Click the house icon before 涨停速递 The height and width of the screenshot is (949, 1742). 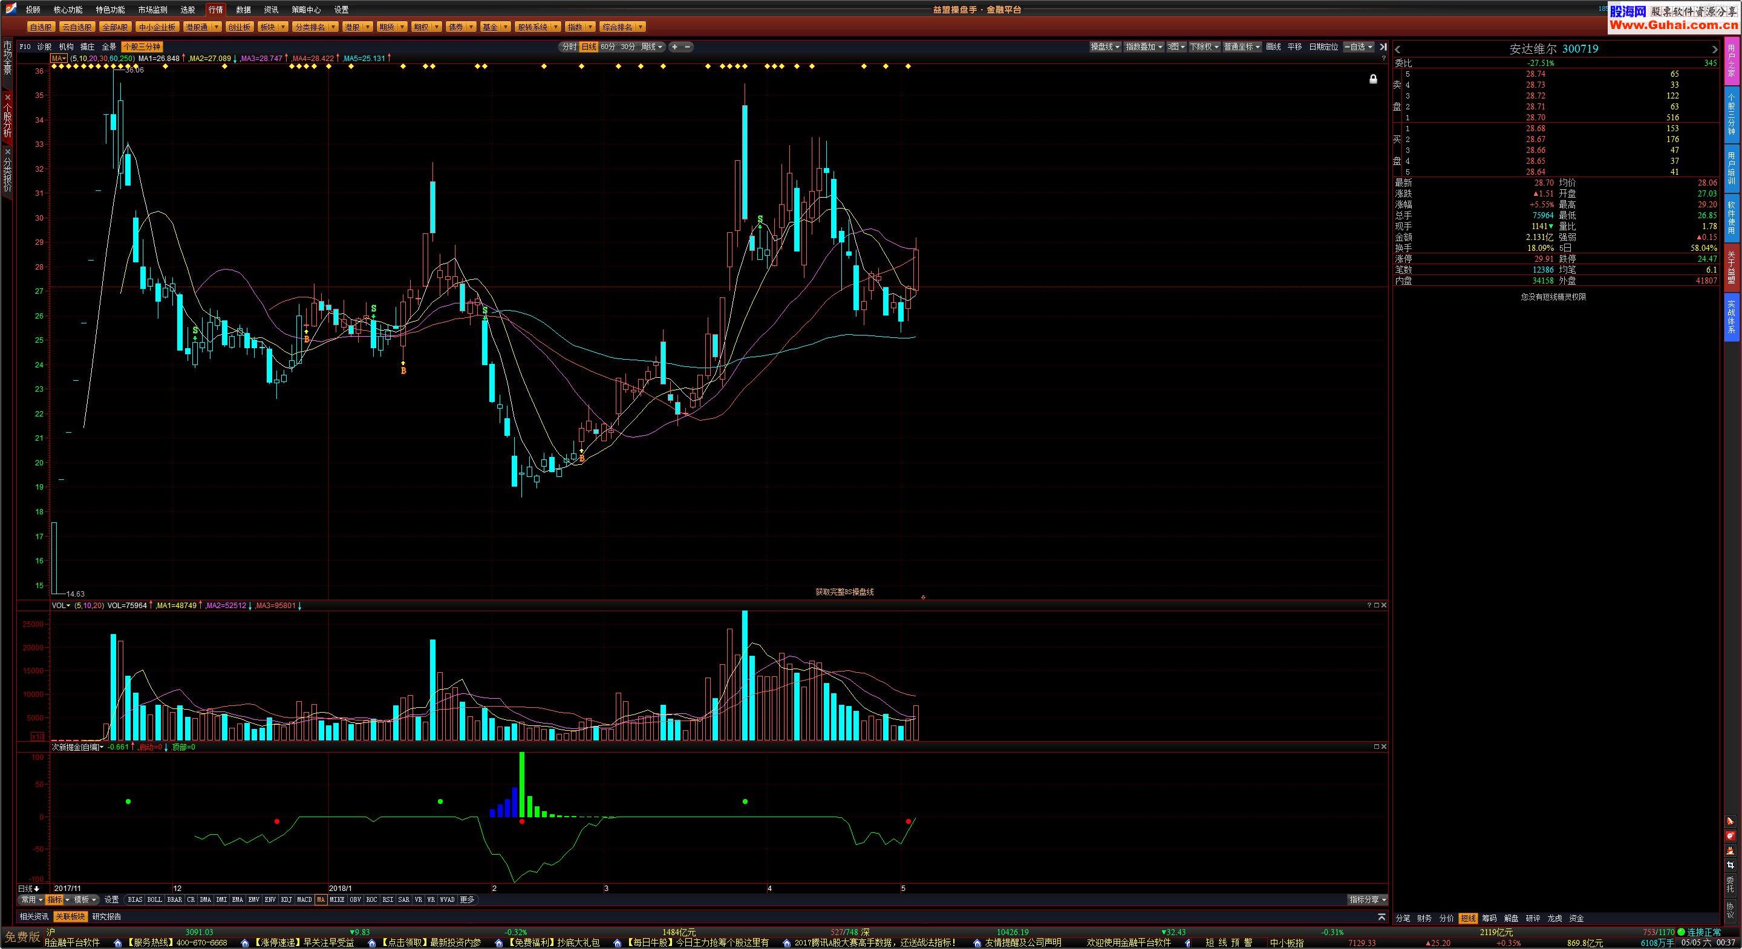[245, 942]
